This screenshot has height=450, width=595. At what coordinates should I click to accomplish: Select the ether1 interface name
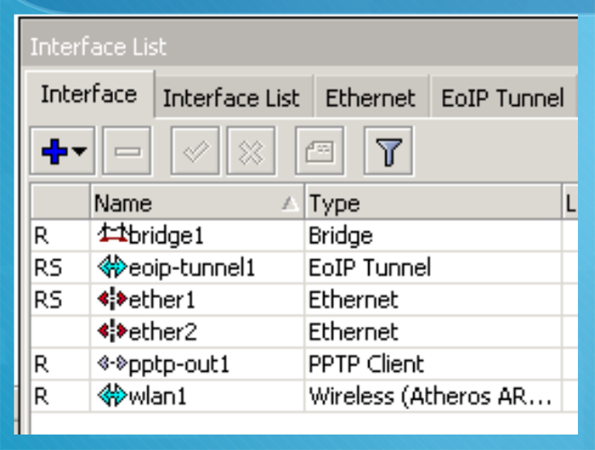coord(162,300)
